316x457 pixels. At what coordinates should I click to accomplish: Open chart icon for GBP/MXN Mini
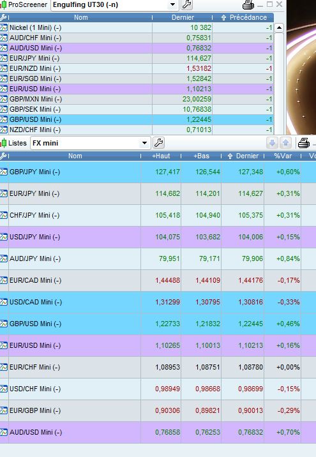coord(4,99)
